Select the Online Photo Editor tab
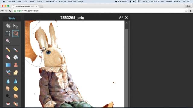The image size is (193, 108). (25, 7)
